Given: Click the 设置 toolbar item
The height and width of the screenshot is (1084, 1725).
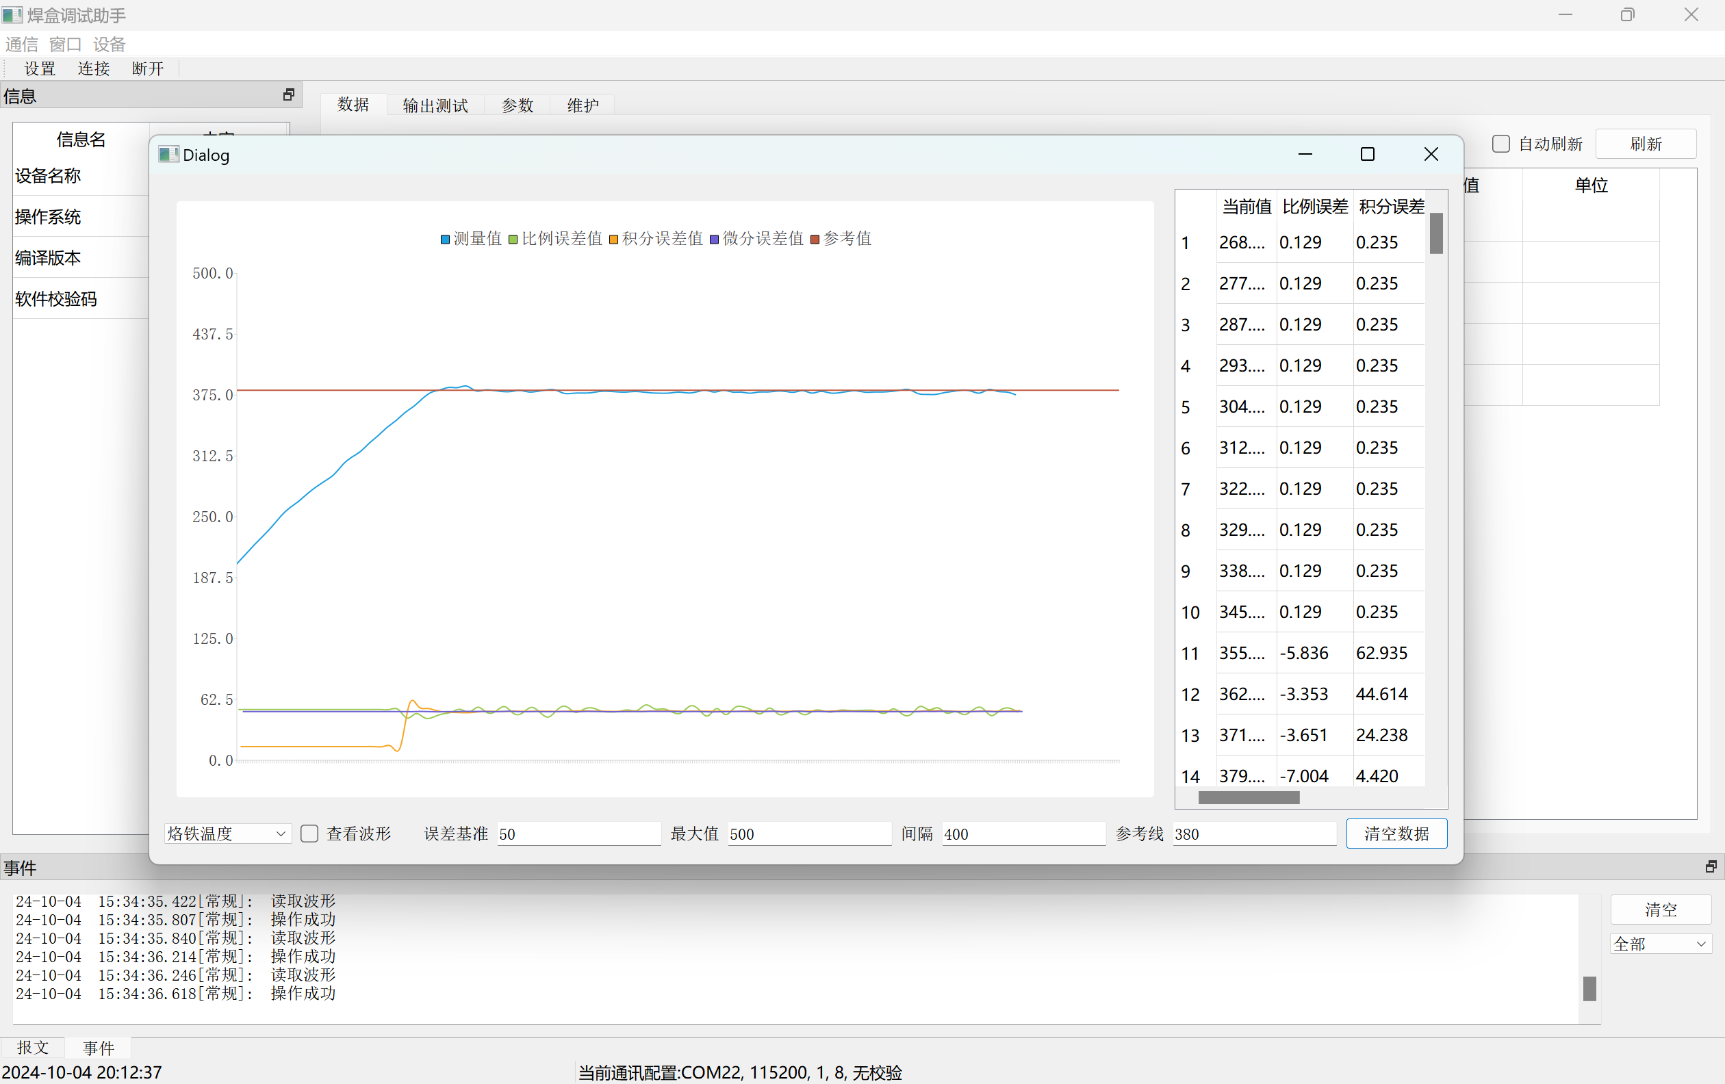Looking at the screenshot, I should pos(40,68).
